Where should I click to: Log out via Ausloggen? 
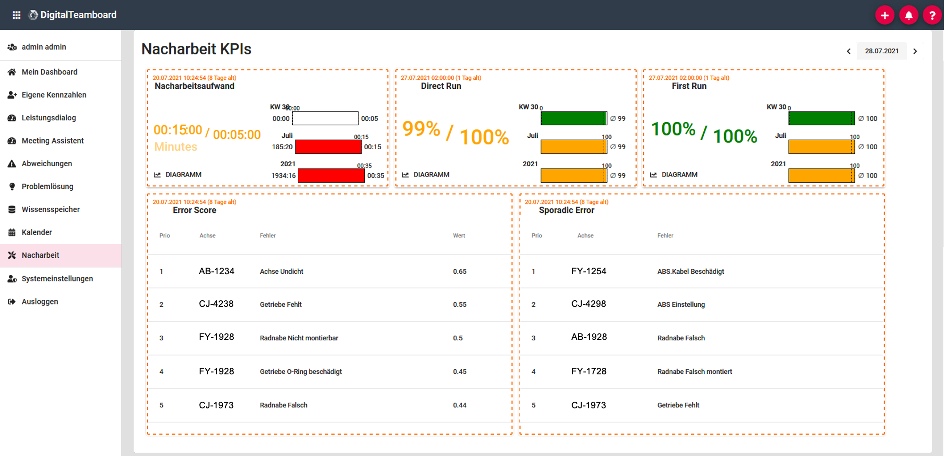tap(61, 302)
